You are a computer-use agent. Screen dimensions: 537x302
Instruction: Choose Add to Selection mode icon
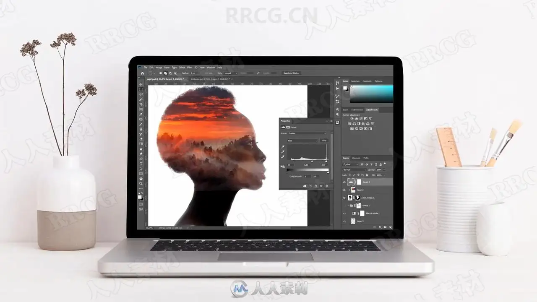tap(165, 73)
